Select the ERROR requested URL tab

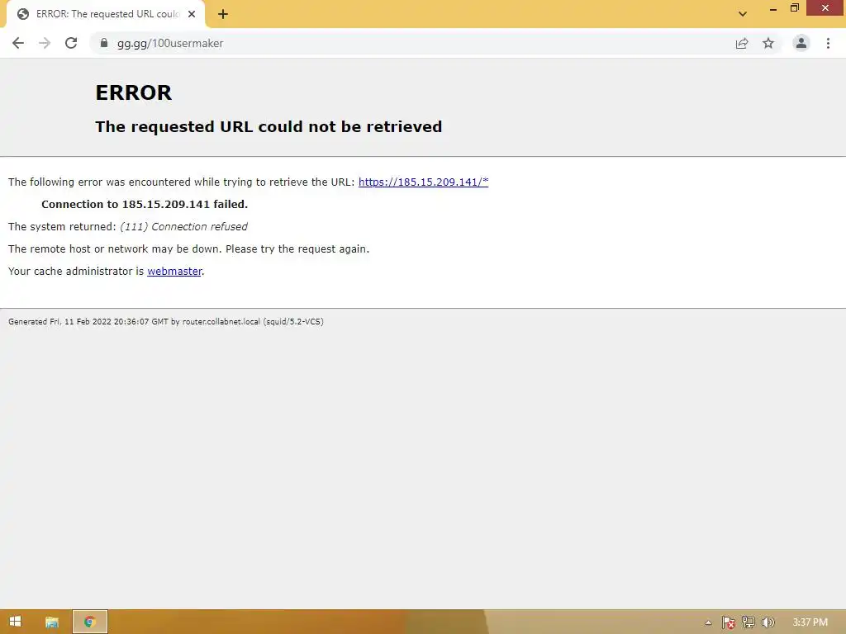coord(106,14)
